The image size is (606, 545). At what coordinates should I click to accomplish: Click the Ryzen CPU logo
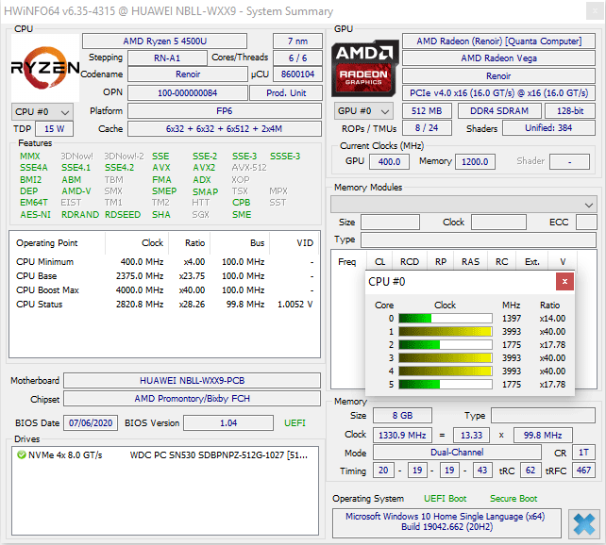pyautogui.click(x=45, y=68)
